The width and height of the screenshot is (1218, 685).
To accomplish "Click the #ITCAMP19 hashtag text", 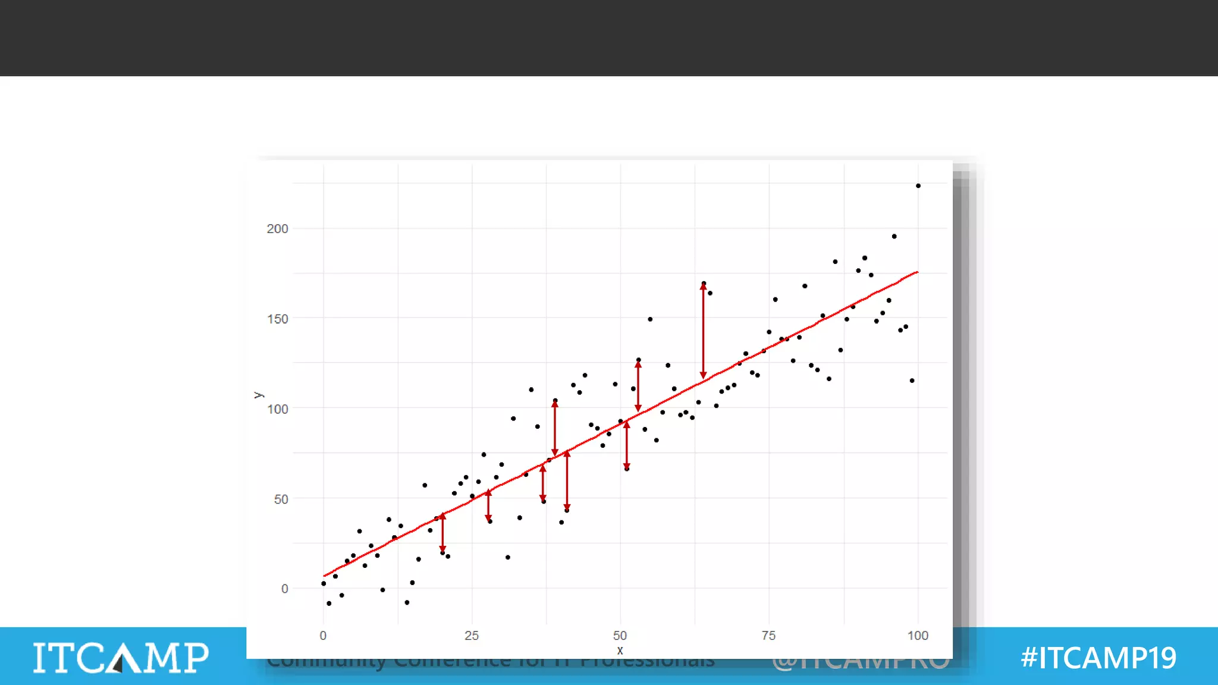I will (1098, 658).
